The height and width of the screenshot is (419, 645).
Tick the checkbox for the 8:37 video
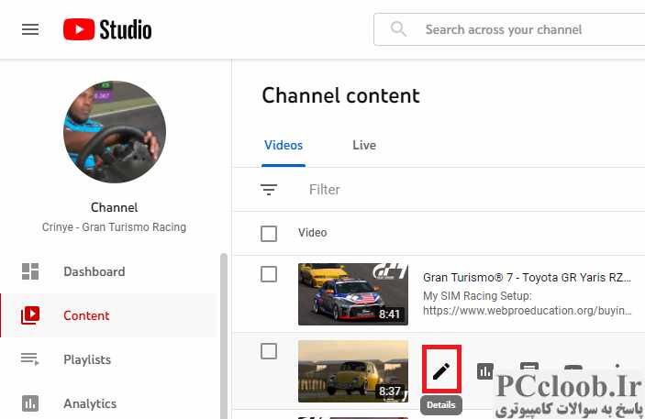pyautogui.click(x=269, y=351)
